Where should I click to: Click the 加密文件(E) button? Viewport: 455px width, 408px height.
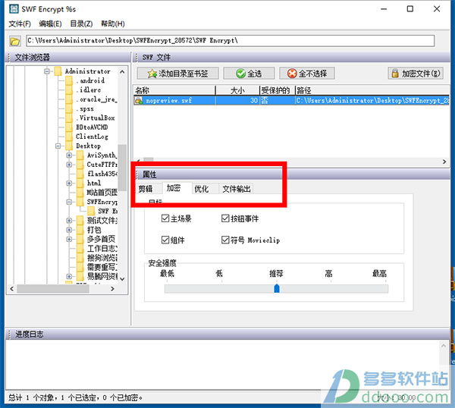click(x=416, y=74)
